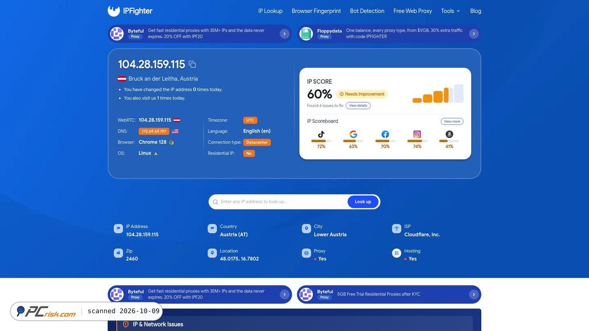This screenshot has height=331, width=589.
Task: Click the DNS 172.69.69.197 badge
Action: pyautogui.click(x=154, y=132)
